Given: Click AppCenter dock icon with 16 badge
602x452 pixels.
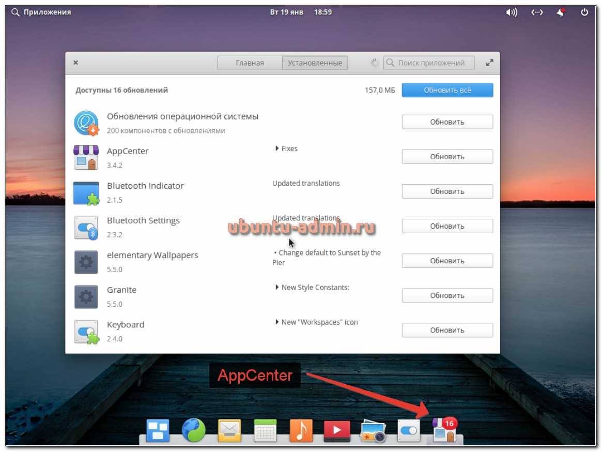Looking at the screenshot, I should pyautogui.click(x=444, y=430).
